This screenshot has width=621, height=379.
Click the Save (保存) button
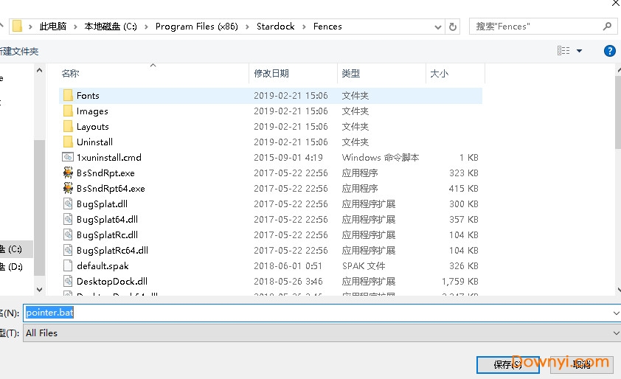(508, 364)
